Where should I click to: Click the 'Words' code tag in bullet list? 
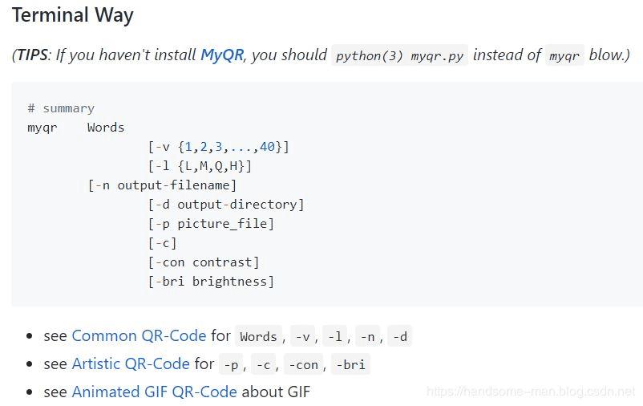pyautogui.click(x=258, y=337)
